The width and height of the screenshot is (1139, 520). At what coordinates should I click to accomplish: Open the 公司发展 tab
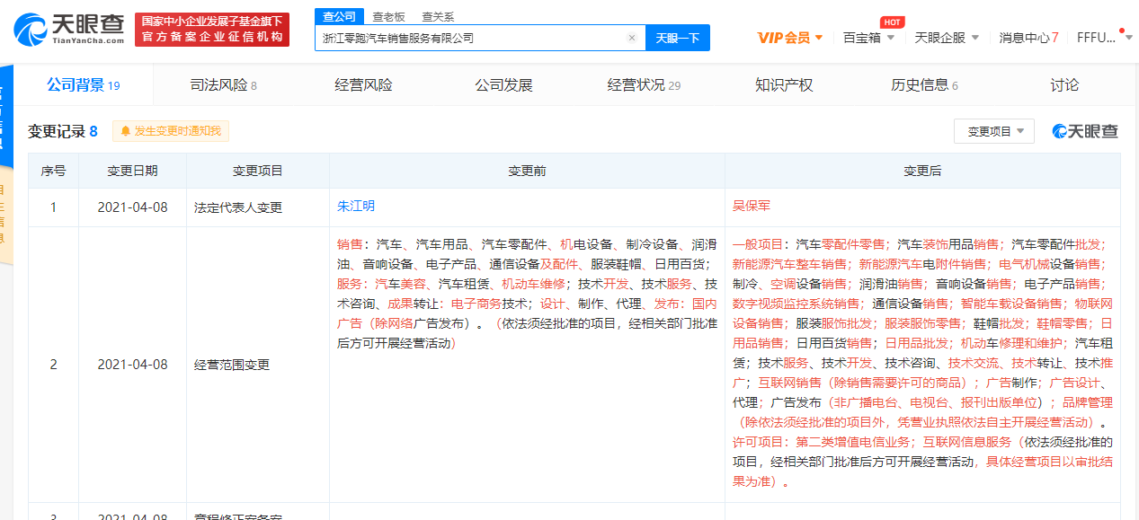503,85
